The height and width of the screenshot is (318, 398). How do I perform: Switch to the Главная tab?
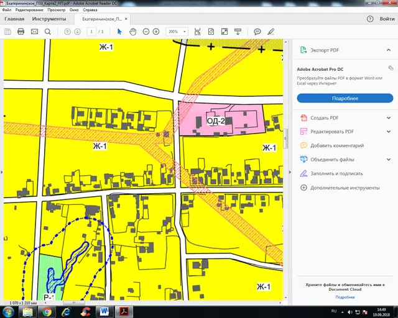pos(14,19)
